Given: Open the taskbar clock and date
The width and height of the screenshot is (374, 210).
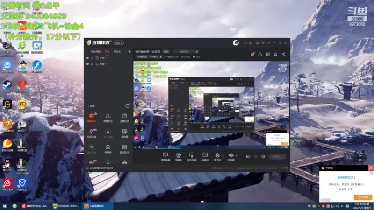Looking at the screenshot, I should click(361, 206).
